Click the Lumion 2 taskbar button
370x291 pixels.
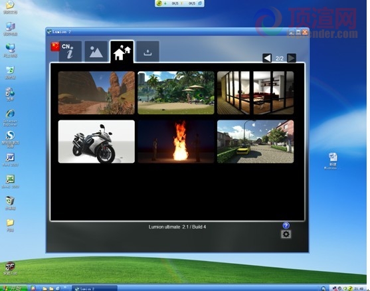pyautogui.click(x=94, y=288)
